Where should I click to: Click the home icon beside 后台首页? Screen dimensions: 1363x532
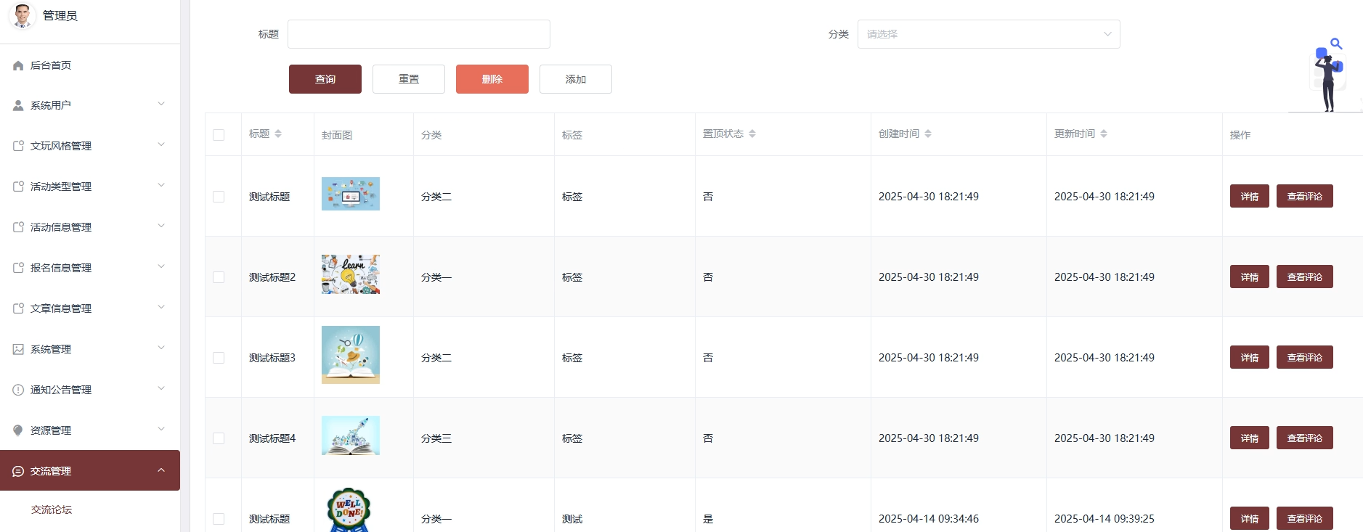coord(18,65)
